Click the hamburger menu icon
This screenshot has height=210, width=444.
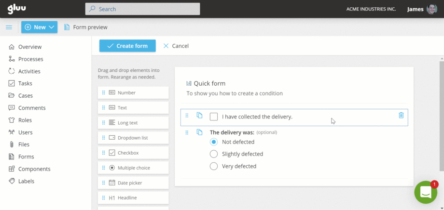9,27
